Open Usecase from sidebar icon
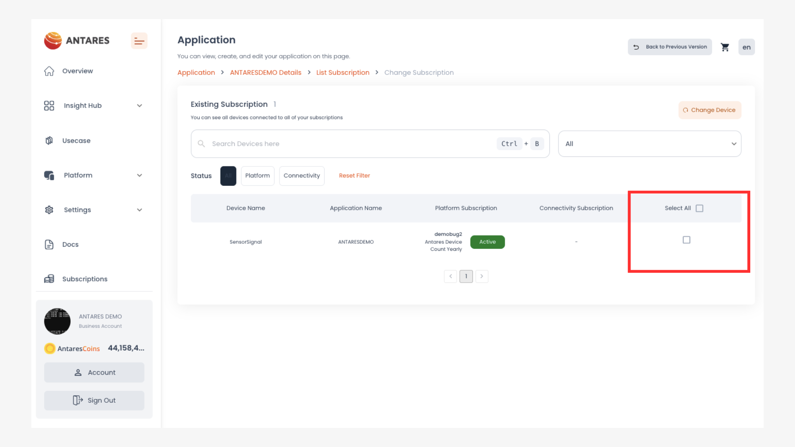This screenshot has width=795, height=447. pyautogui.click(x=49, y=141)
